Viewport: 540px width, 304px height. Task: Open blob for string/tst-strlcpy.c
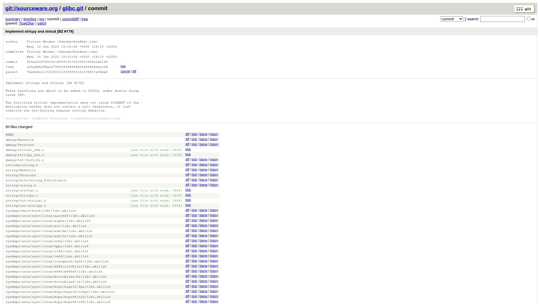188,205
